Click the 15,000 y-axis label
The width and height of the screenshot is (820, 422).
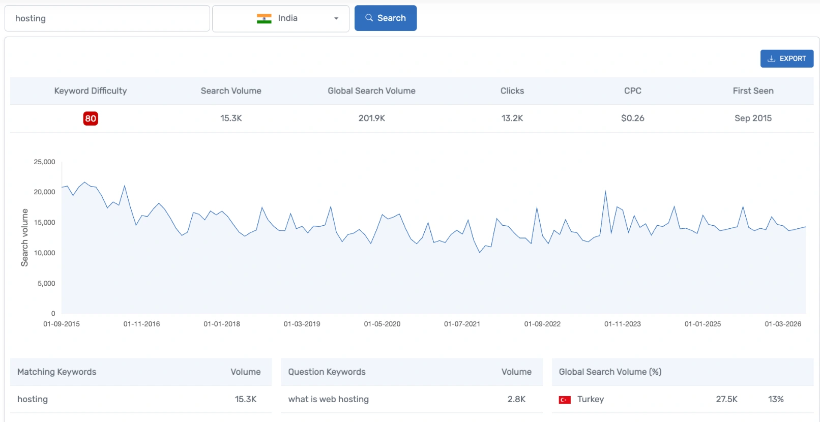click(44, 222)
